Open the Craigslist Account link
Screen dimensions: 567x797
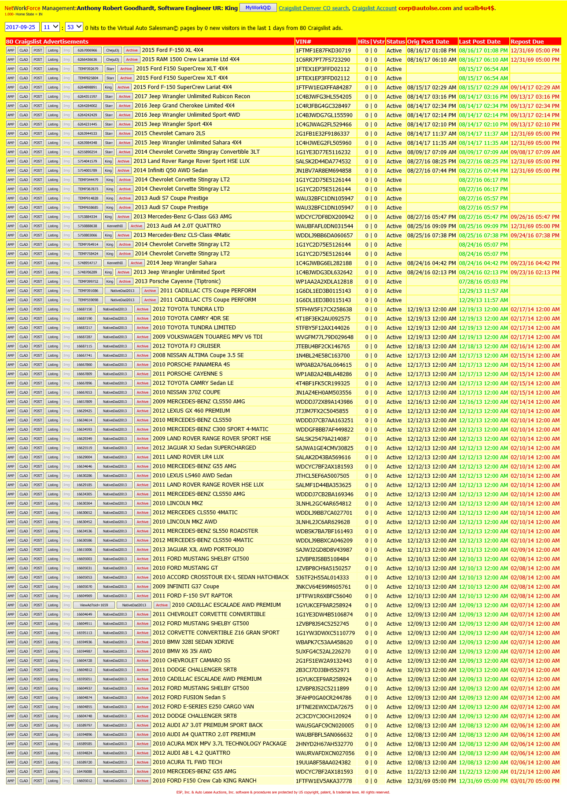pos(374,8)
